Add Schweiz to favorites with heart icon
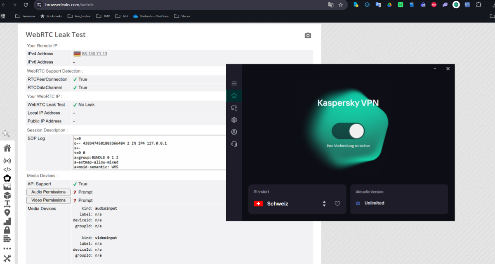Screen dimensions: 495x264 point(337,203)
